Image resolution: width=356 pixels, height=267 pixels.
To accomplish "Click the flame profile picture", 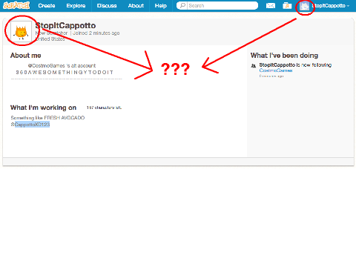I will tap(22, 32).
